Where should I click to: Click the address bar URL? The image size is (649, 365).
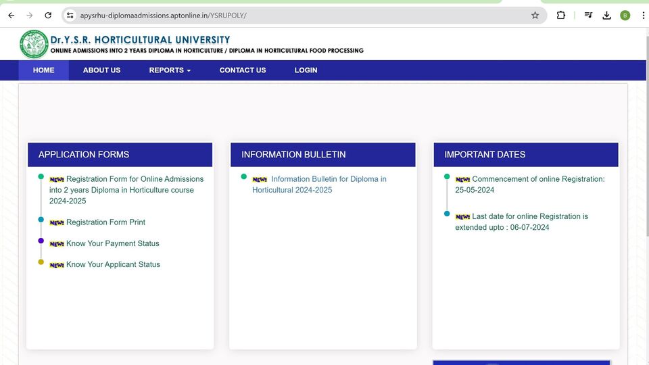(163, 16)
